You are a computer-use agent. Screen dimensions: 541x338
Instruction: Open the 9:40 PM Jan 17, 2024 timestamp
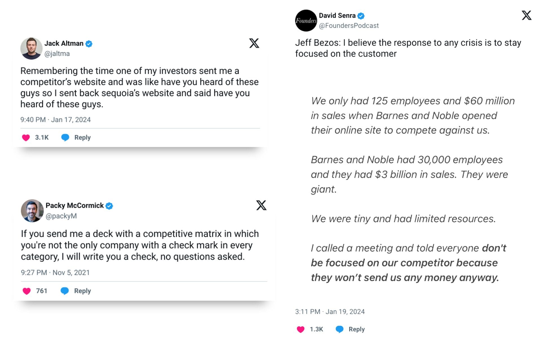[x=56, y=120]
